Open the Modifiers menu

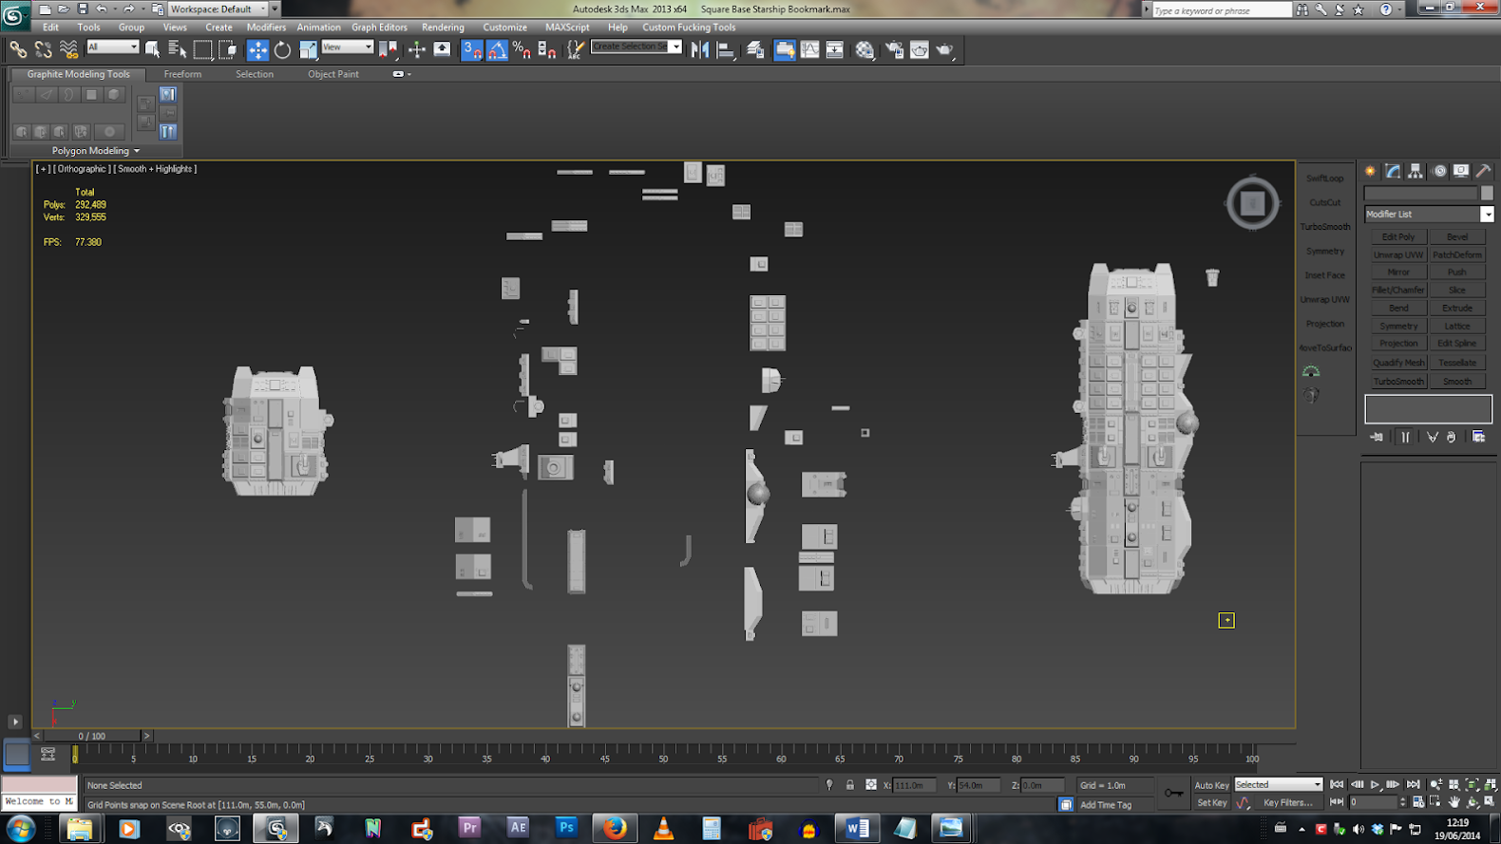[266, 28]
